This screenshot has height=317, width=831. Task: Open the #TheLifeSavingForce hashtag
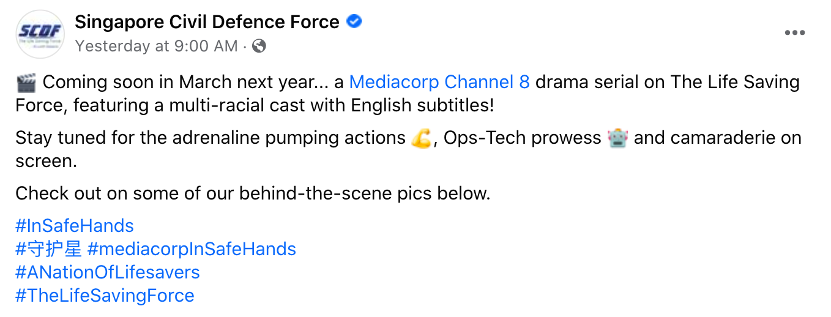coord(105,296)
